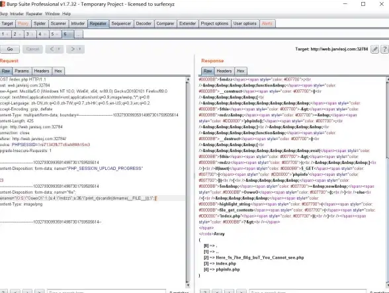Open the Intruder menu
Image resolution: width=389 pixels, height=293 pixels.
[x=17, y=14]
